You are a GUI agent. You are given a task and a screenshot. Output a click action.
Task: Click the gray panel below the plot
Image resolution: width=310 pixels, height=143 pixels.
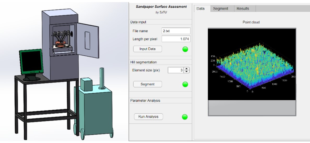coord(252,108)
